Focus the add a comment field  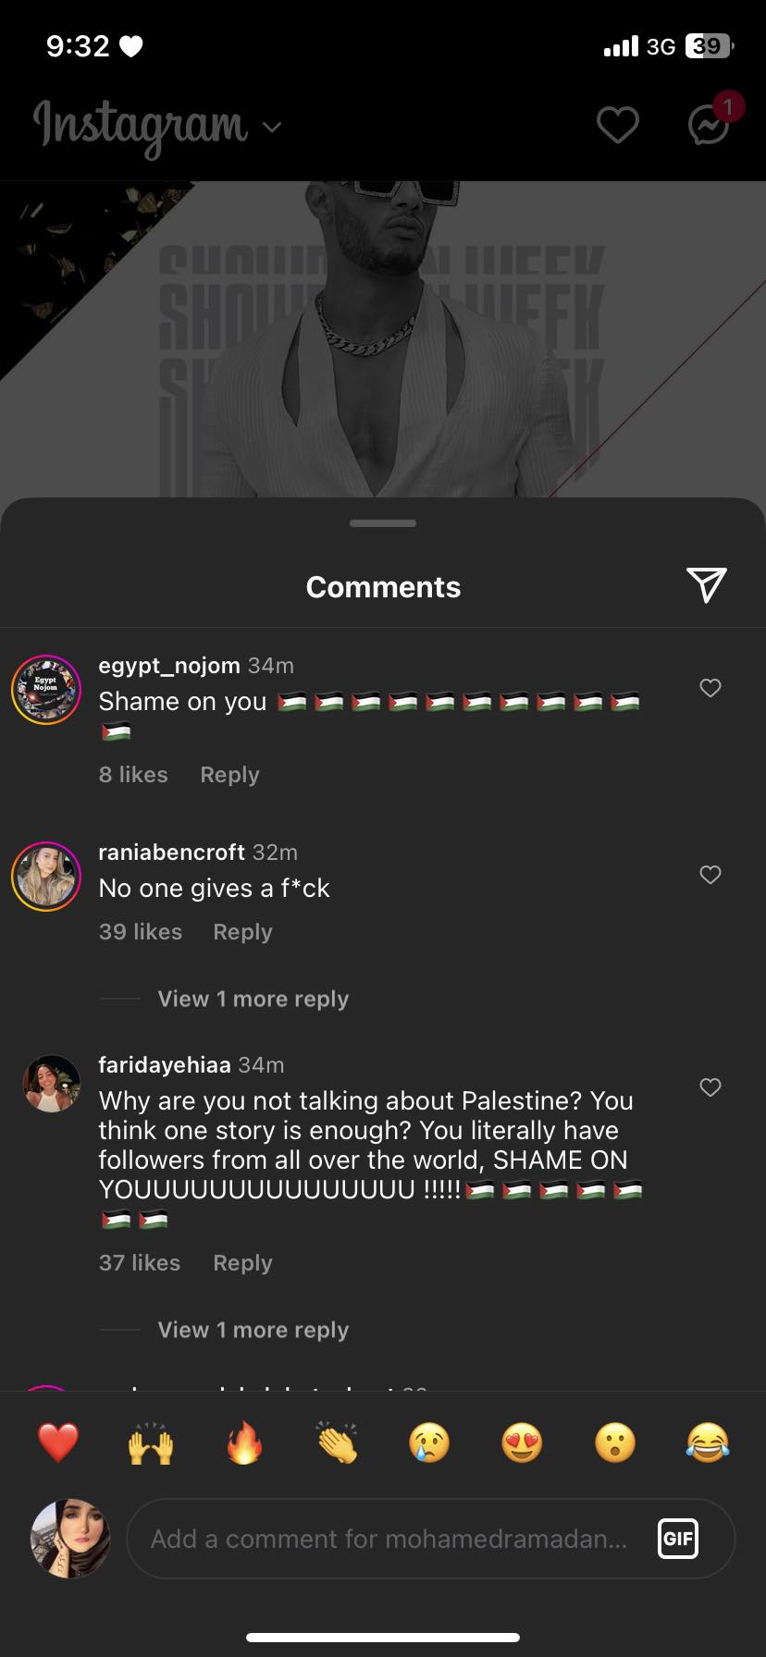[x=389, y=1539]
